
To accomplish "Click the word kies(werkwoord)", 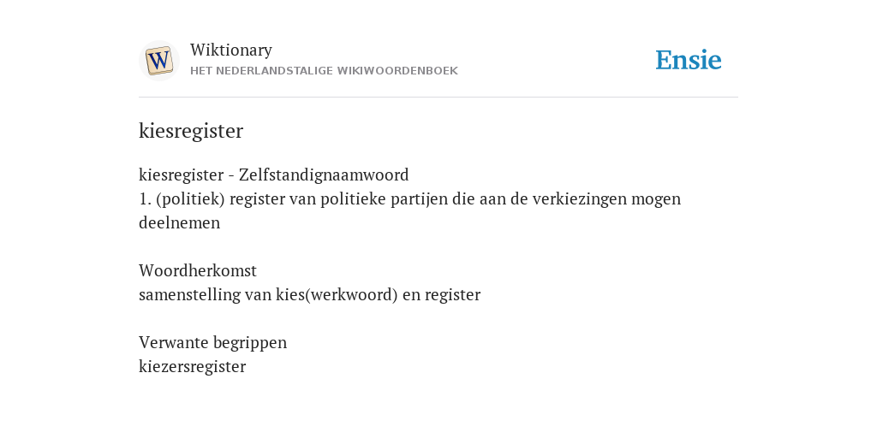I will (x=337, y=295).
